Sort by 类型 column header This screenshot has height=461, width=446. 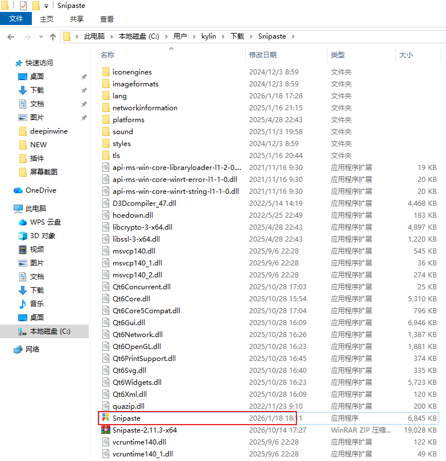(x=338, y=55)
